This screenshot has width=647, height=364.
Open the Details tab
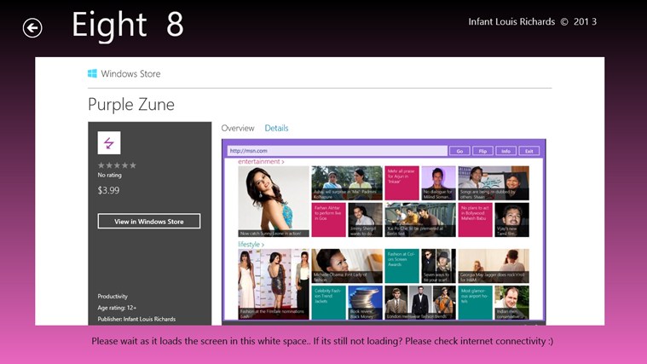pos(276,129)
